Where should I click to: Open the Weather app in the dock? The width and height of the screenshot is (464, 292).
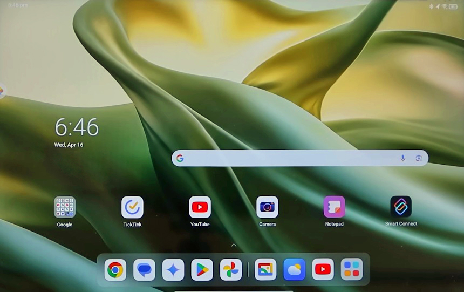(x=294, y=269)
